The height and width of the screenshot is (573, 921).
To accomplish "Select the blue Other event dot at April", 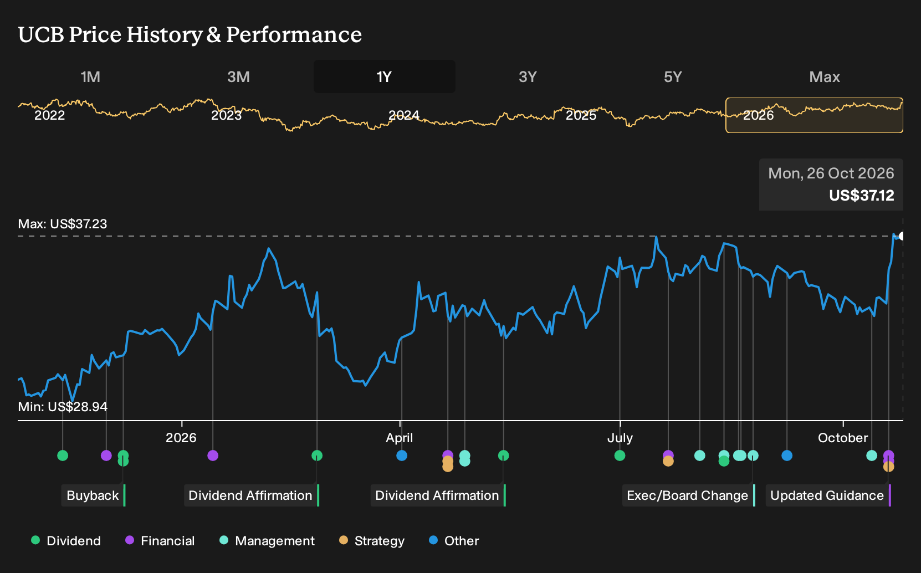I will tap(402, 456).
